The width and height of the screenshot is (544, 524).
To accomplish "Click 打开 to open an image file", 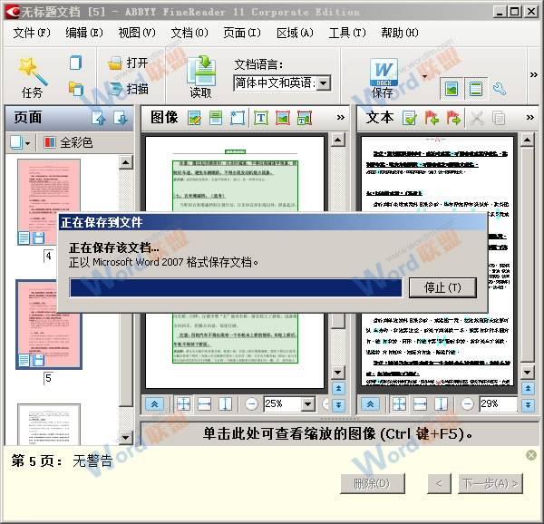I will [x=129, y=63].
